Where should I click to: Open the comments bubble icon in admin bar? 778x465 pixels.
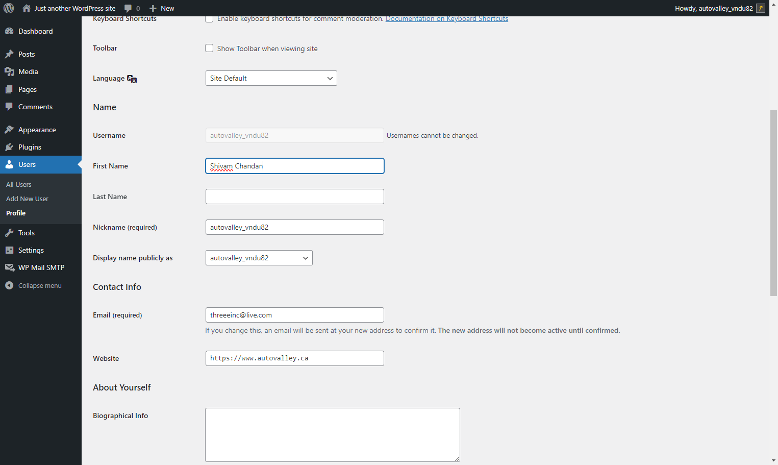pyautogui.click(x=128, y=8)
